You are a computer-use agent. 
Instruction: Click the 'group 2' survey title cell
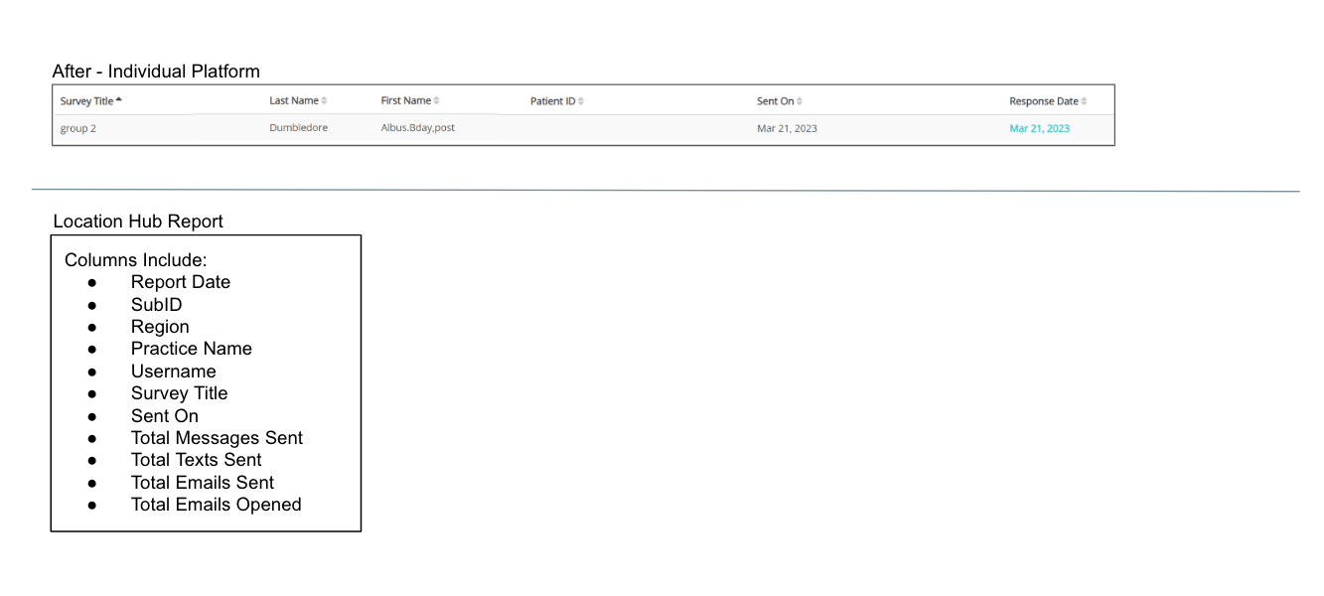(78, 128)
